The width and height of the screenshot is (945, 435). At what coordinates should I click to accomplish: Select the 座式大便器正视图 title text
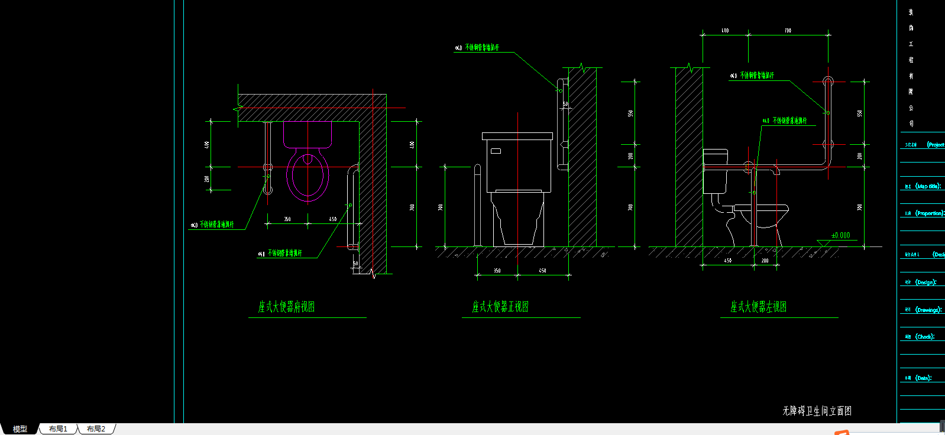(x=500, y=307)
